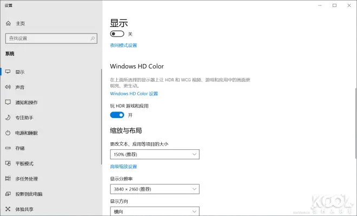This screenshot has width=357, height=216.
Task: Open 投影到此电脑 settings
Action: tap(29, 194)
